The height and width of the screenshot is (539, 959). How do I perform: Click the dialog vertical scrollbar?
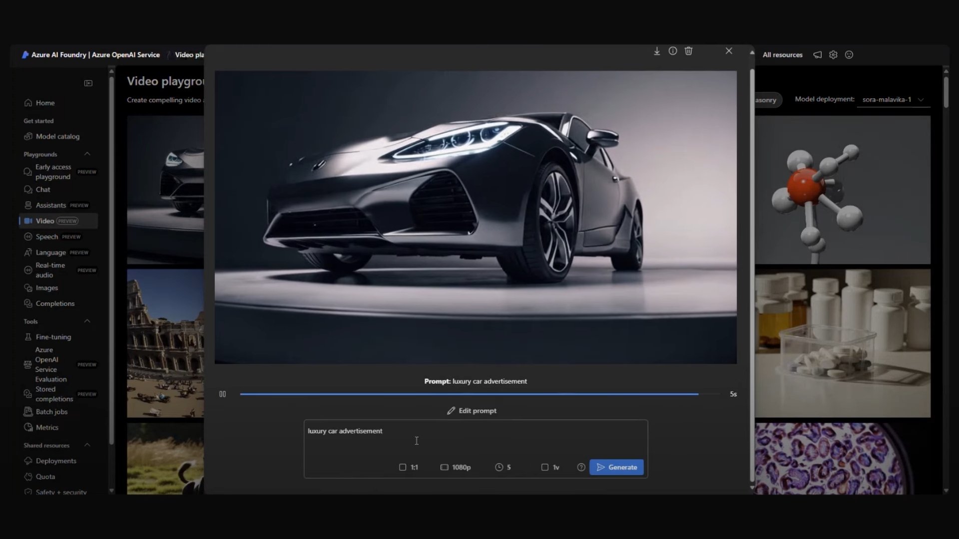(752, 274)
